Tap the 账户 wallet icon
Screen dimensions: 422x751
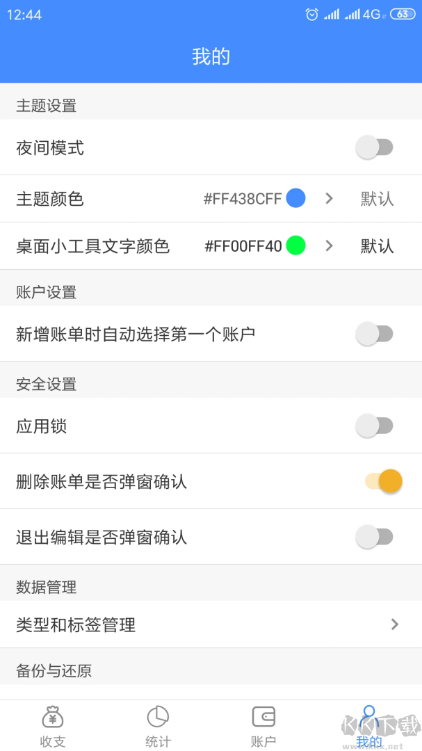click(x=263, y=717)
